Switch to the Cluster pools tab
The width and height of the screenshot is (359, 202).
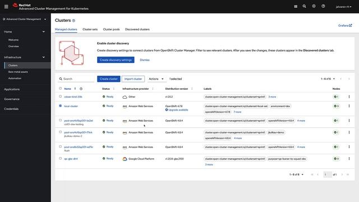coord(111,29)
